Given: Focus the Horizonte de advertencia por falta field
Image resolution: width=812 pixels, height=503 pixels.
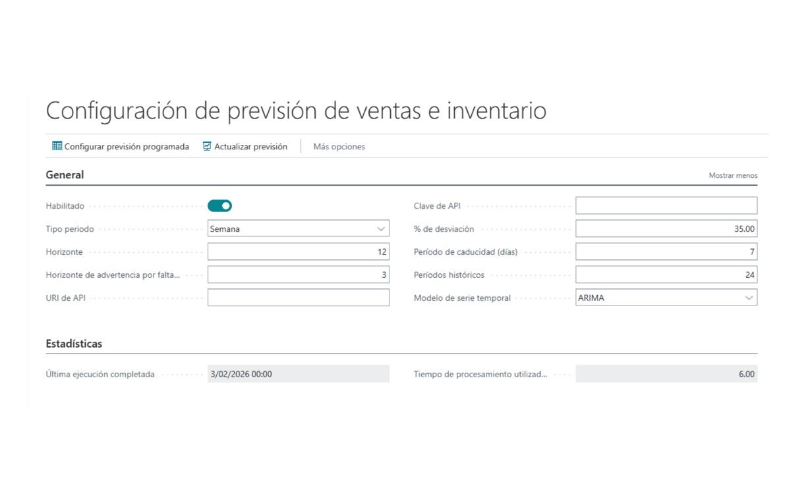Looking at the screenshot, I should (298, 275).
